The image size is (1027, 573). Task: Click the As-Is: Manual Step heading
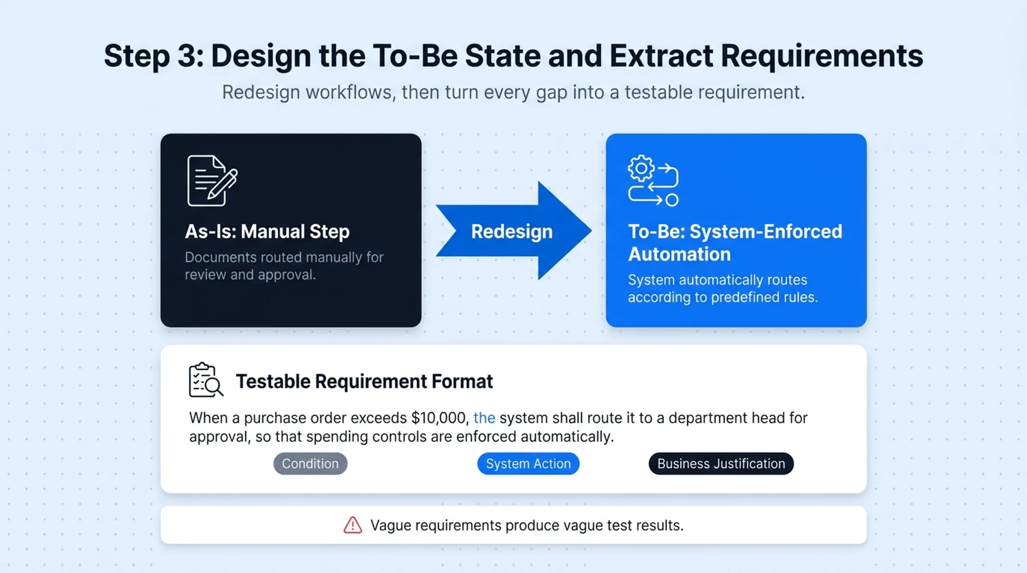[x=267, y=231]
